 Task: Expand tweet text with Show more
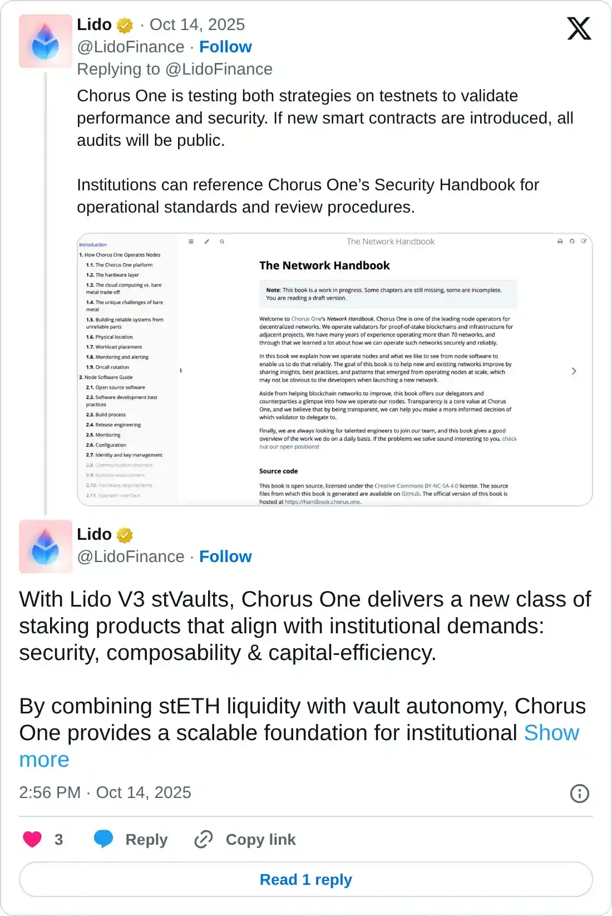click(x=551, y=733)
